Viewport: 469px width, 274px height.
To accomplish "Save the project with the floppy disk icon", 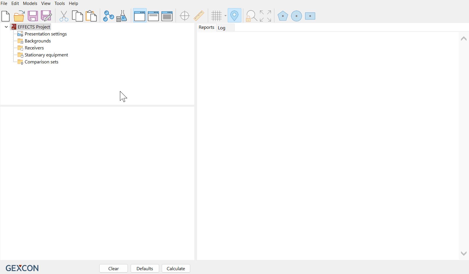I will click(x=33, y=16).
